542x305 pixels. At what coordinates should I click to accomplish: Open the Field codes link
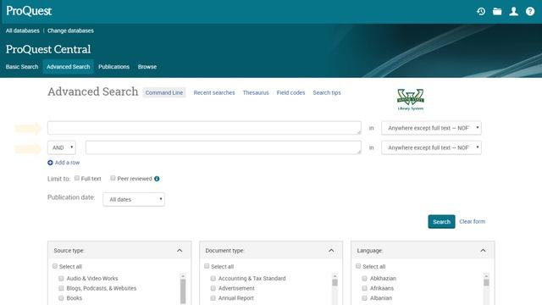pyautogui.click(x=290, y=92)
